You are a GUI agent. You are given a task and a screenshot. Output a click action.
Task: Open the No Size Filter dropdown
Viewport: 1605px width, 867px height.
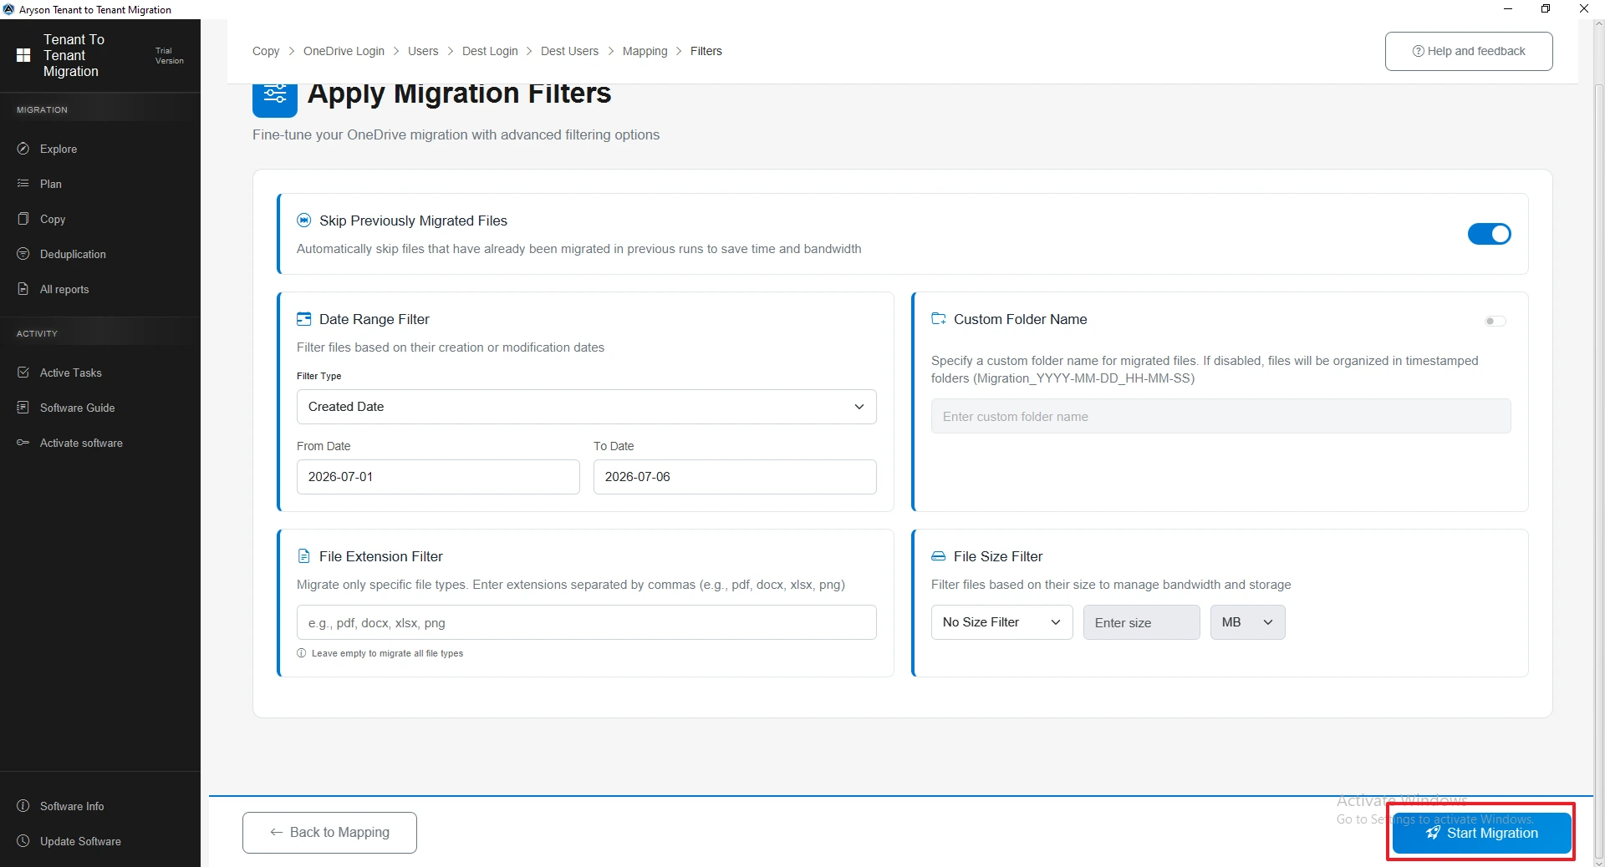(1002, 622)
